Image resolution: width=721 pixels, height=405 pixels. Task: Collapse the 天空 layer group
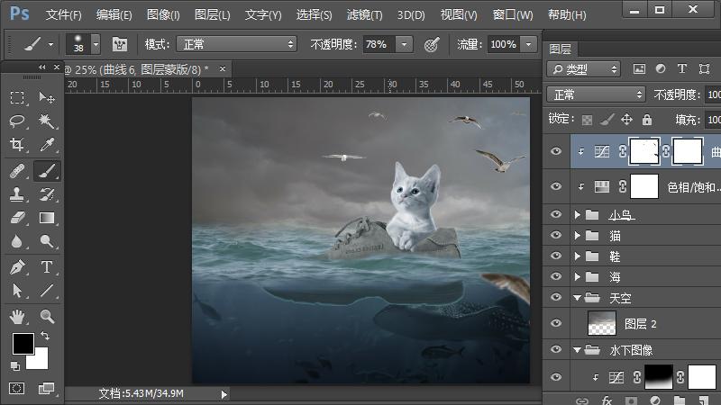[x=578, y=298]
